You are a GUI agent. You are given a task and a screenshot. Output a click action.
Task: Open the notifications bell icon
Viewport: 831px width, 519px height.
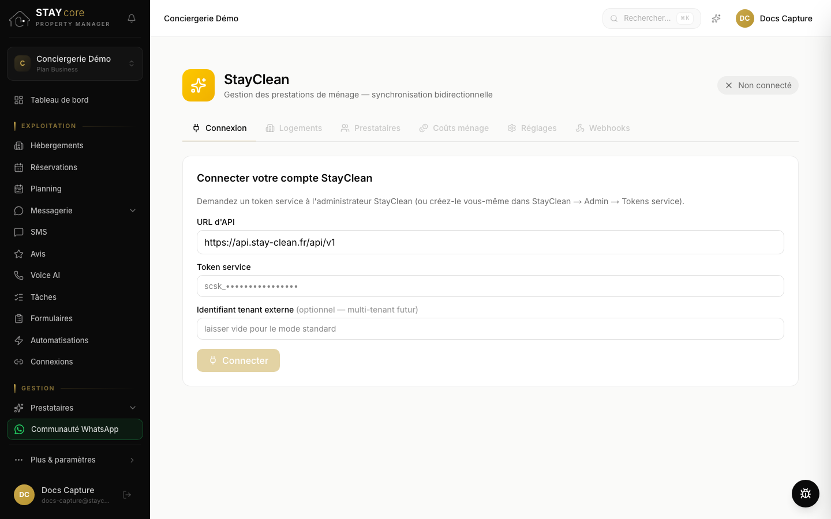(x=132, y=18)
